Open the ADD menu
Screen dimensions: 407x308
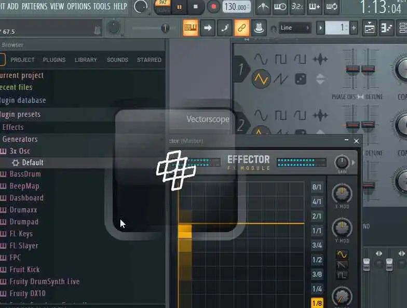tap(12, 6)
